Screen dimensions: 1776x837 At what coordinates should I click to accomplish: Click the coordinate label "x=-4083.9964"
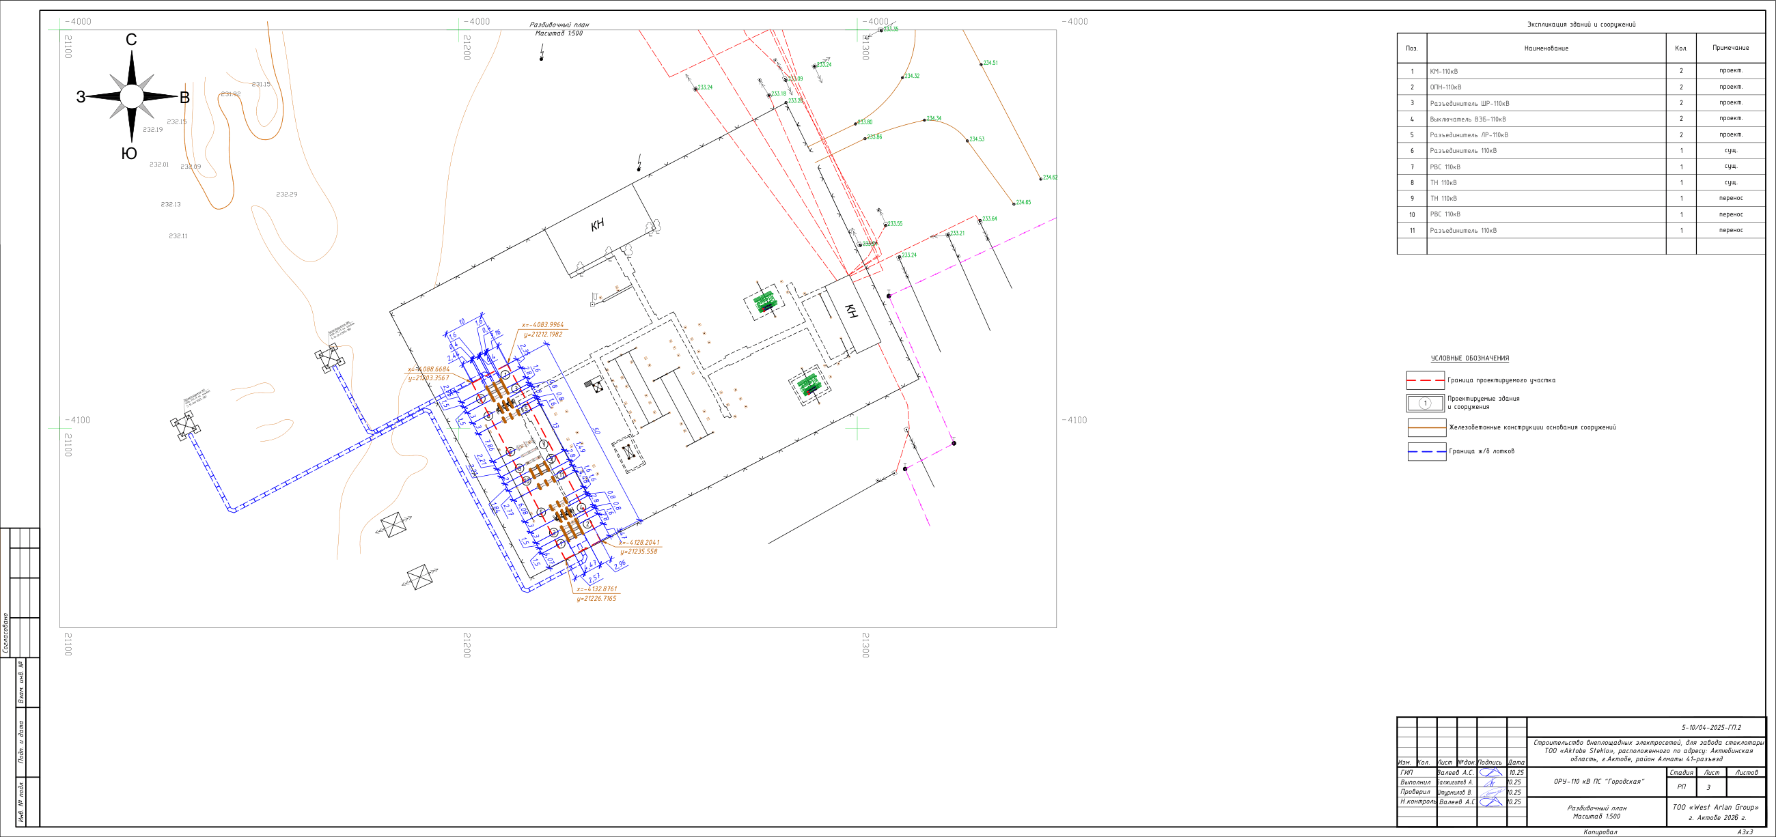coord(542,325)
